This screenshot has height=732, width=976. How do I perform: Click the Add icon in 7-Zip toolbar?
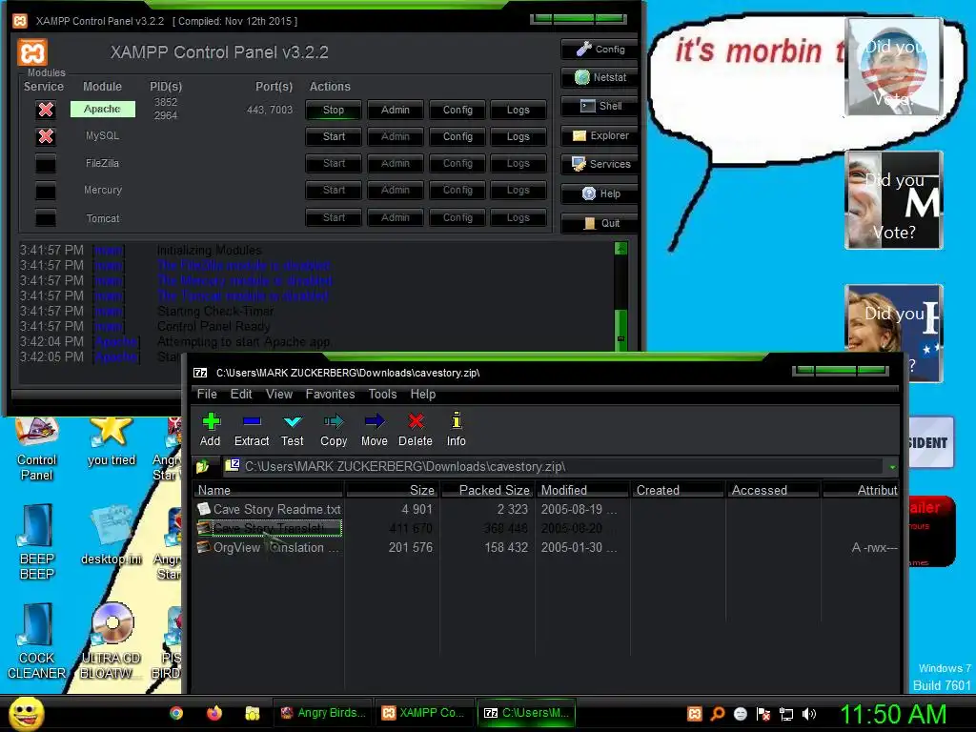tap(211, 429)
